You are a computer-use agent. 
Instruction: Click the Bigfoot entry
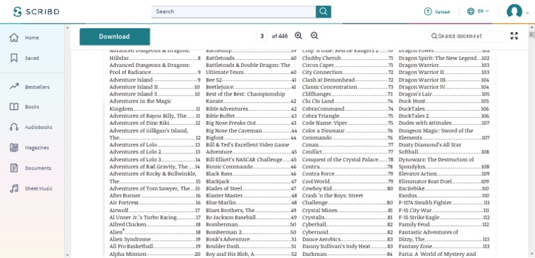251,137
